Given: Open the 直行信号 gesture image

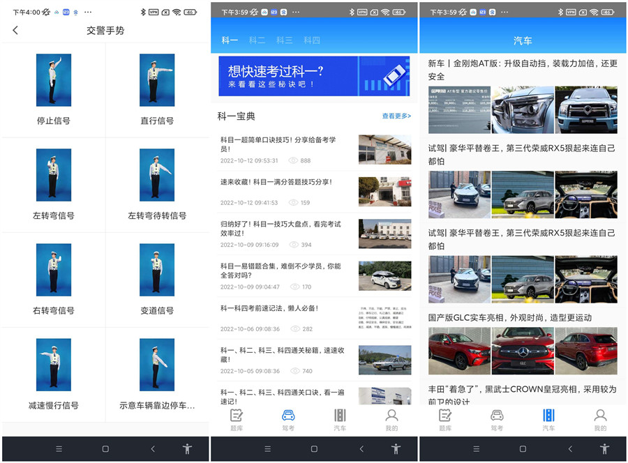Looking at the screenshot, I should pos(157,80).
